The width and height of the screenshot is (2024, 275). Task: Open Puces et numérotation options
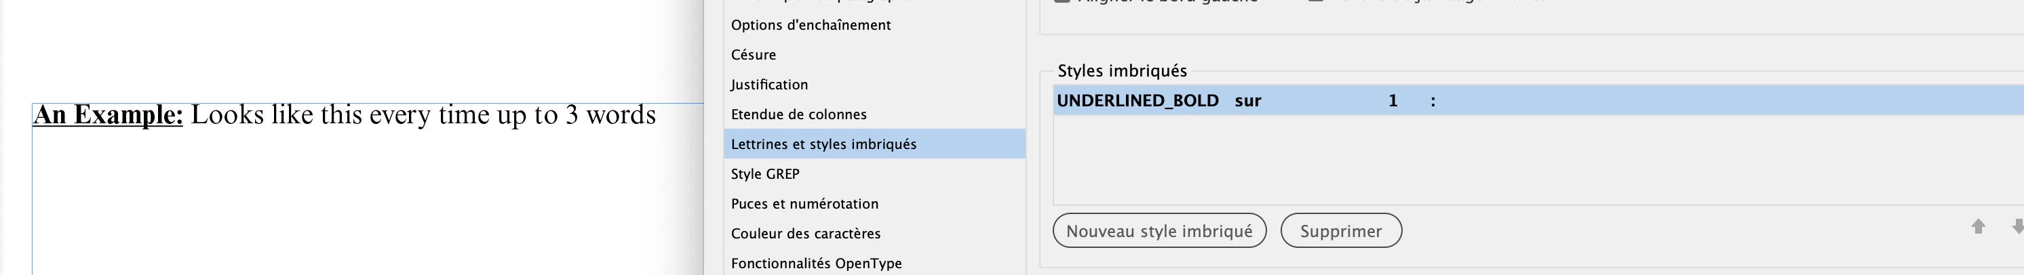(x=804, y=205)
